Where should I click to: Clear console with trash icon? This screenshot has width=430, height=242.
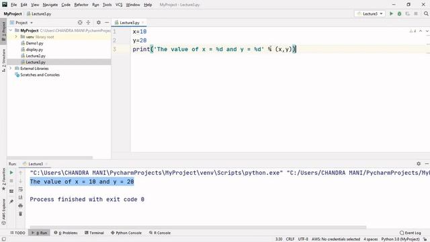[21, 214]
